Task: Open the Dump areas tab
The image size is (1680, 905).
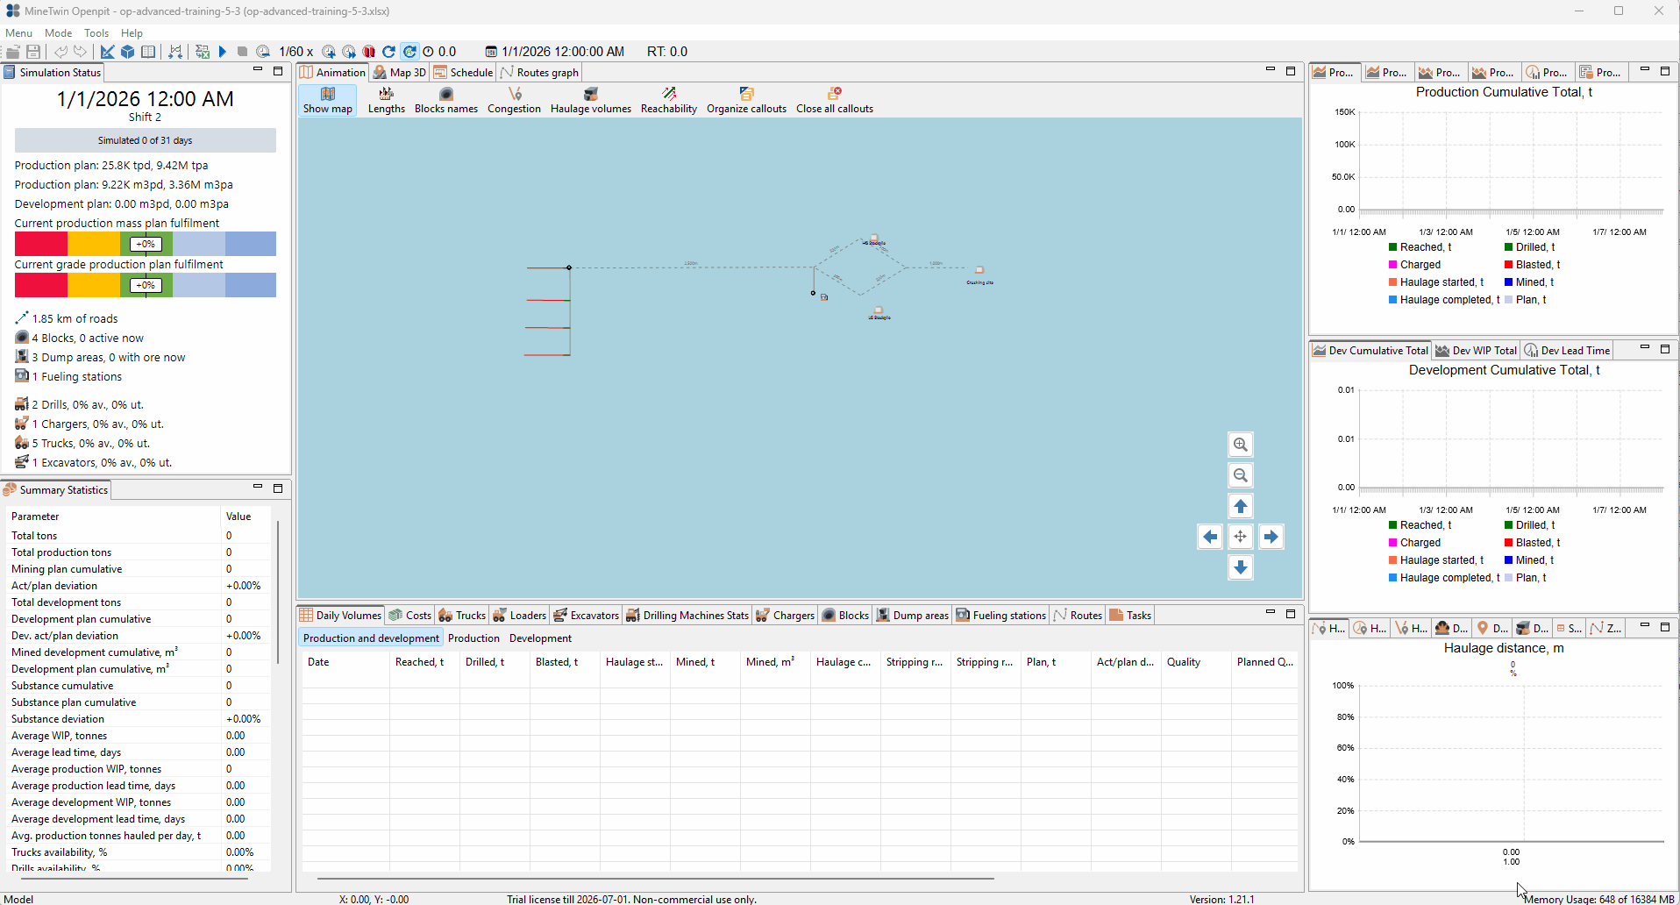Action: click(x=913, y=616)
